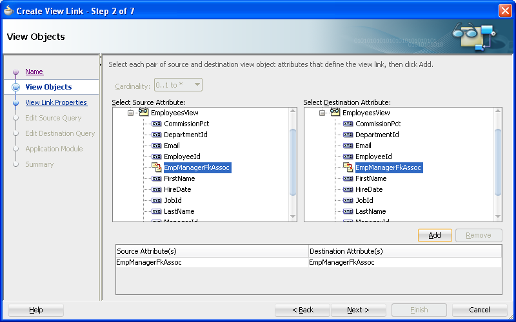Jump to the View Link Properties step

point(56,102)
